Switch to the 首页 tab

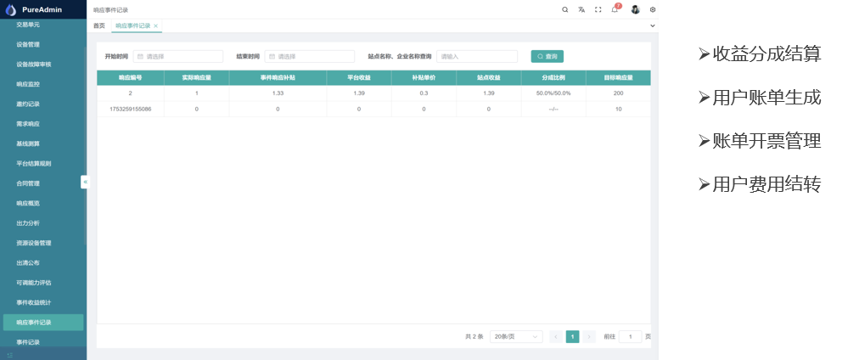click(x=99, y=26)
